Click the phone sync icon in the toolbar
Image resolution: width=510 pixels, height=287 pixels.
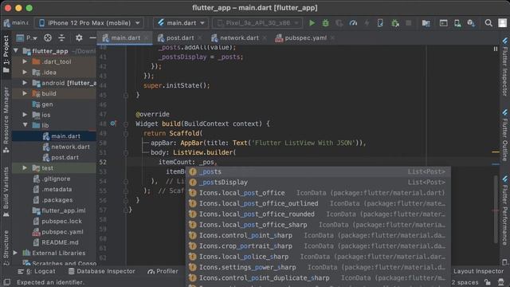[x=380, y=23]
